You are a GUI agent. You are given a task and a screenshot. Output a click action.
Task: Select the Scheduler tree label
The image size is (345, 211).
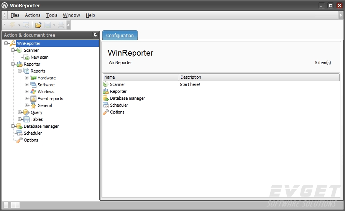coord(33,133)
